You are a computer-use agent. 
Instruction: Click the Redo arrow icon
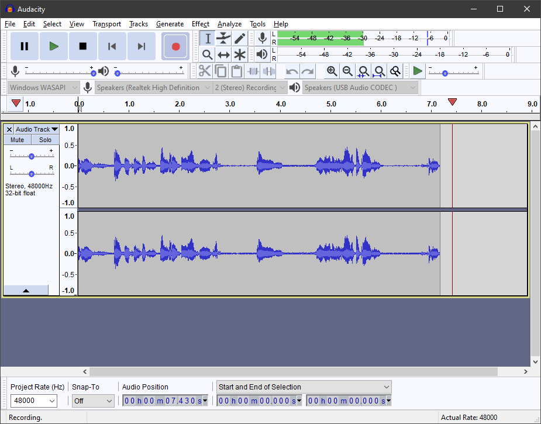pyautogui.click(x=308, y=71)
